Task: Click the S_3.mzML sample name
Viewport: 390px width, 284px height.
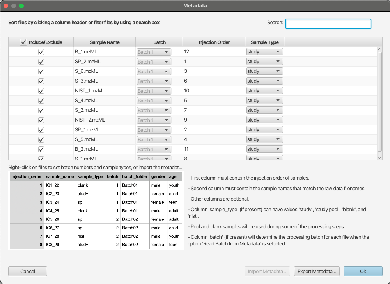Action: [x=86, y=81]
